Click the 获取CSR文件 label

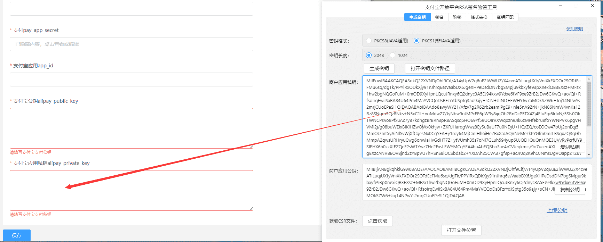pos(343,221)
